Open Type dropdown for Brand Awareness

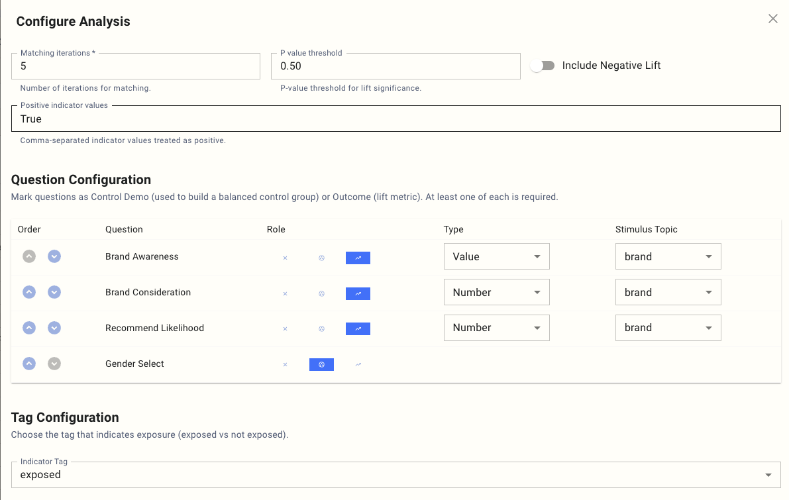point(496,257)
